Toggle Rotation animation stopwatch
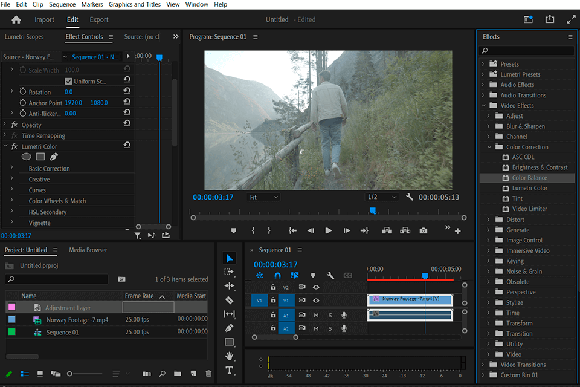This screenshot has height=387, width=580. point(23,91)
